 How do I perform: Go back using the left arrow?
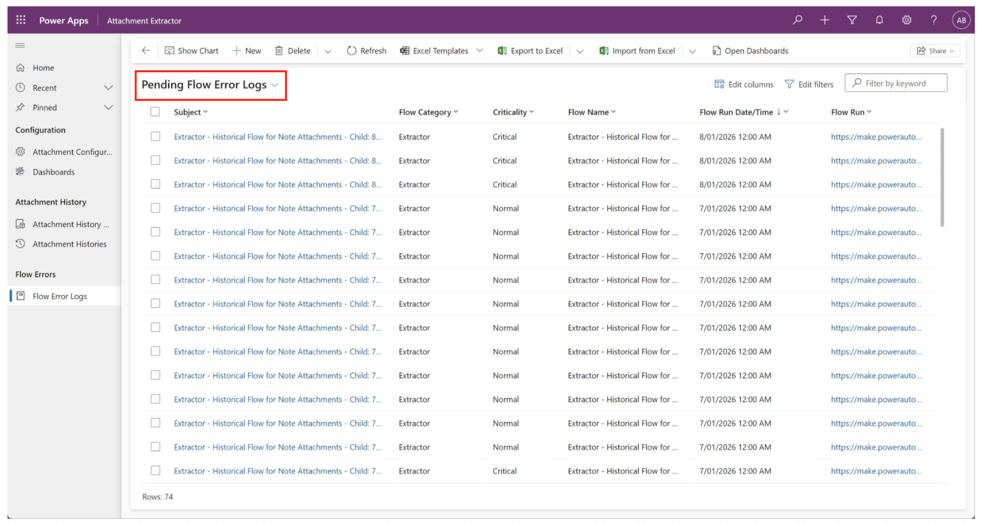coord(146,51)
